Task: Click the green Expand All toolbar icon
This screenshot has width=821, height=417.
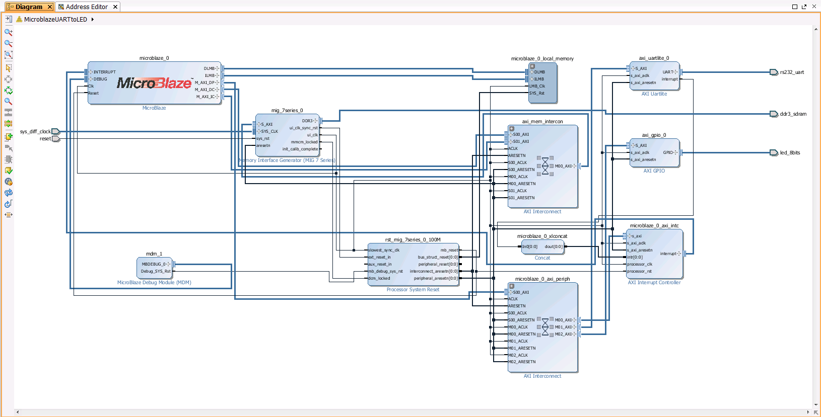Action: (8, 91)
